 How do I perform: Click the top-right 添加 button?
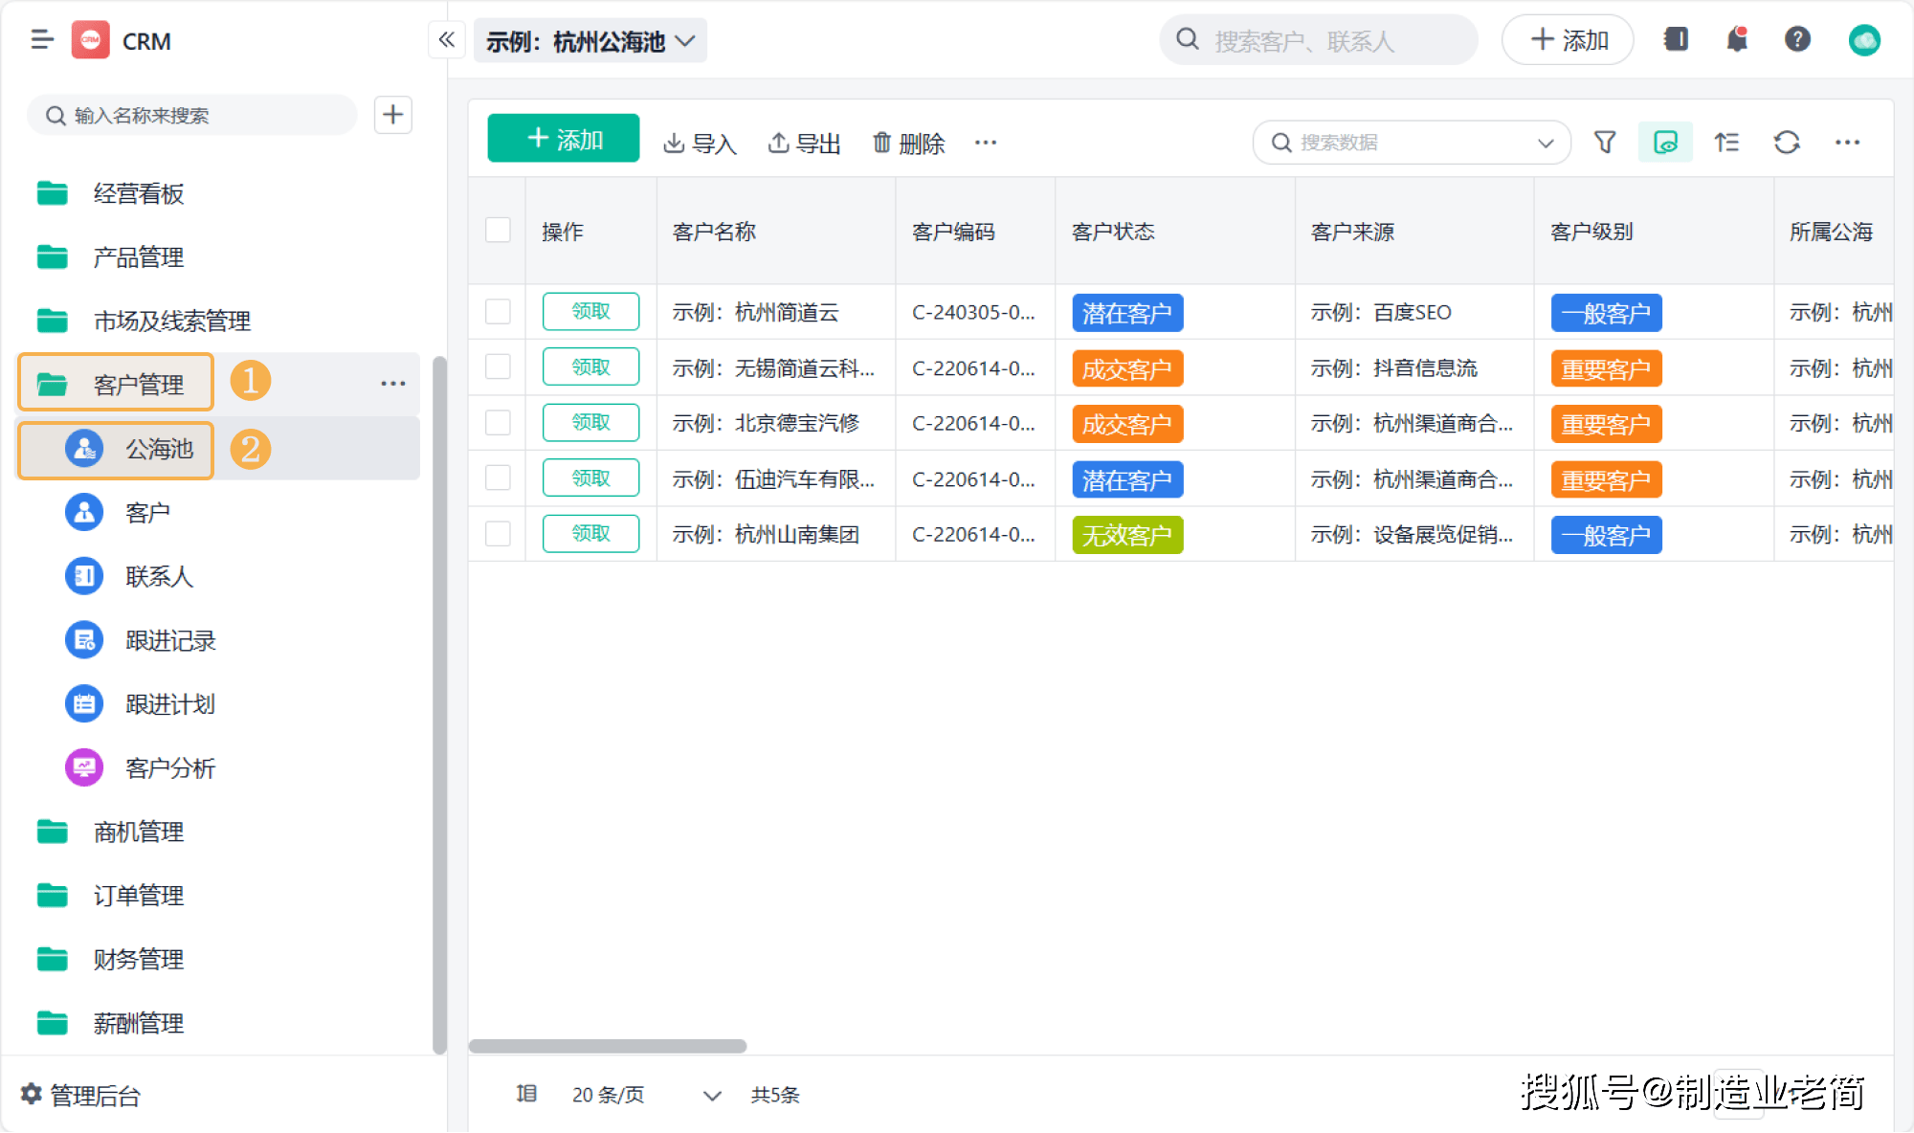pos(1568,40)
